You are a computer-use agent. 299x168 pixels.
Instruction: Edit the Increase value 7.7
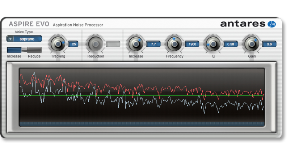click(153, 44)
